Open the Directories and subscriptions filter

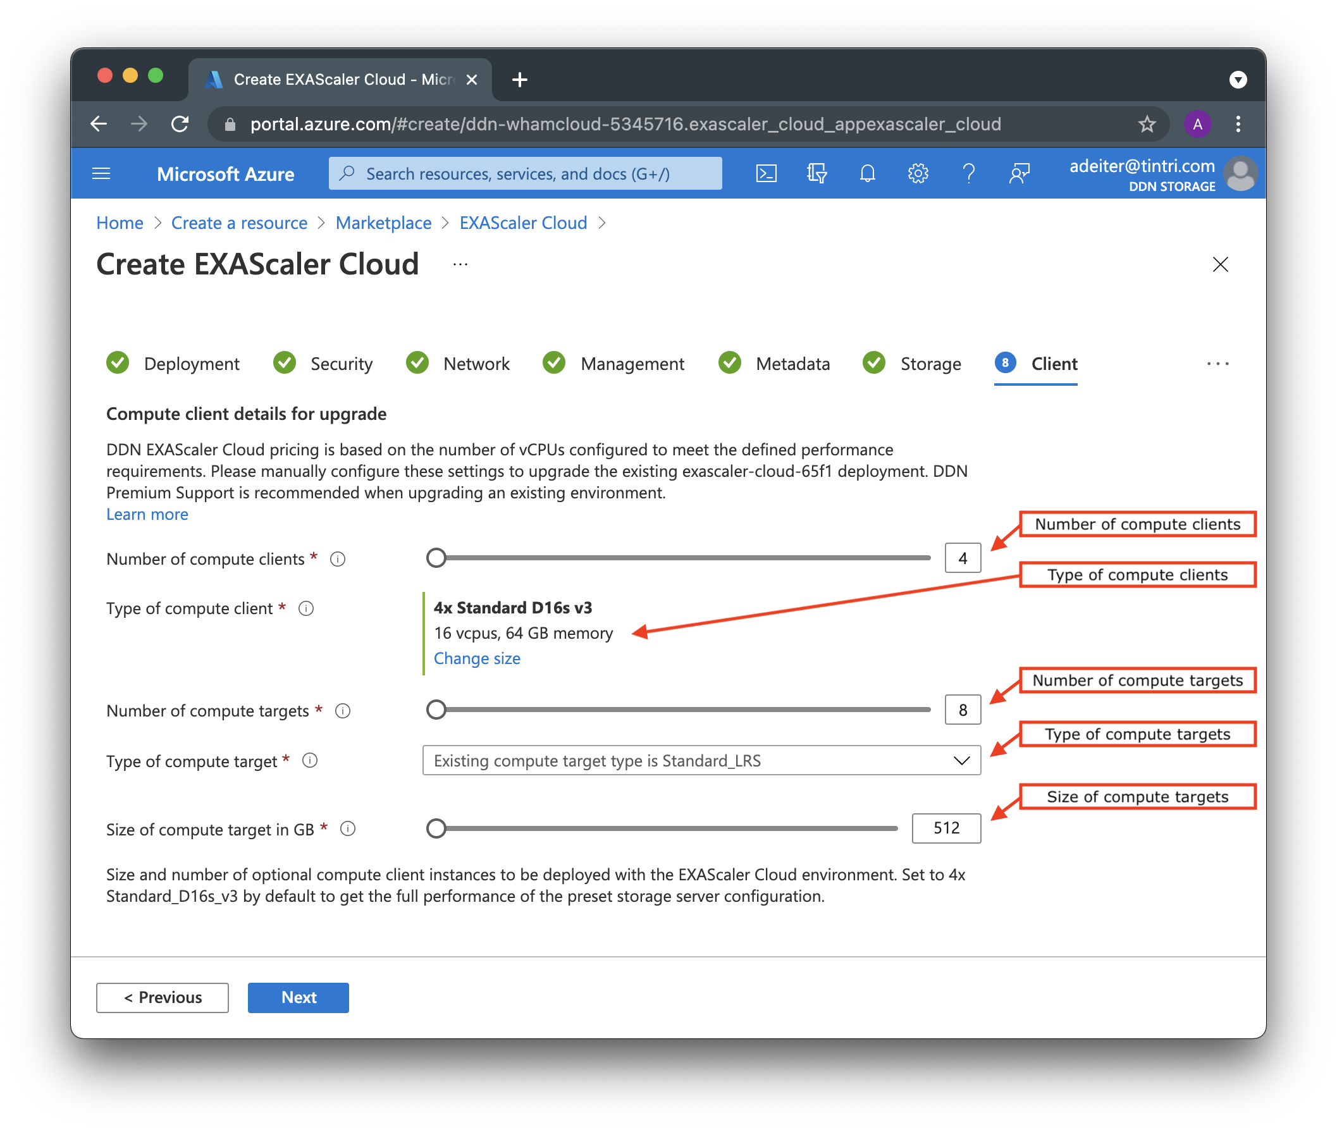(816, 174)
